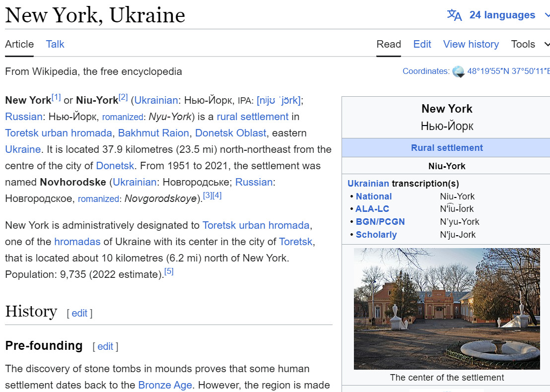Click the language translation icon
This screenshot has height=392, width=550.
[454, 15]
